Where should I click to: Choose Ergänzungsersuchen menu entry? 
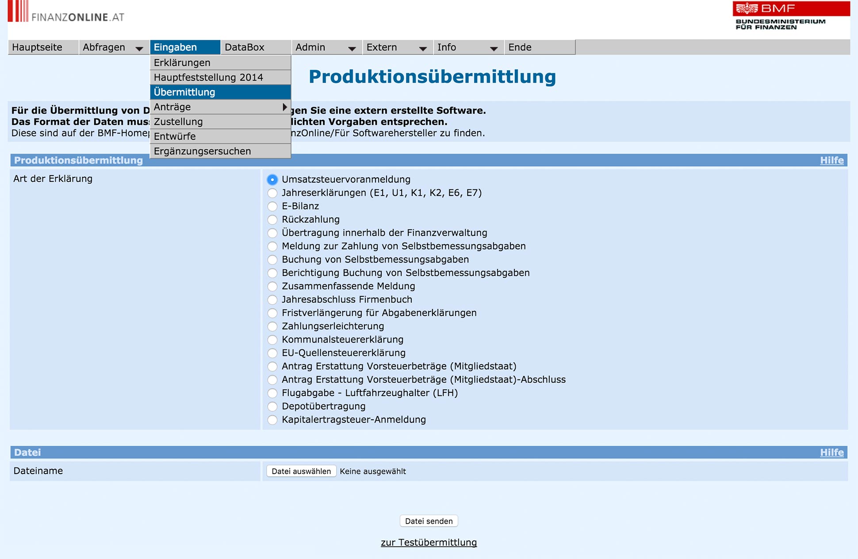coord(220,151)
